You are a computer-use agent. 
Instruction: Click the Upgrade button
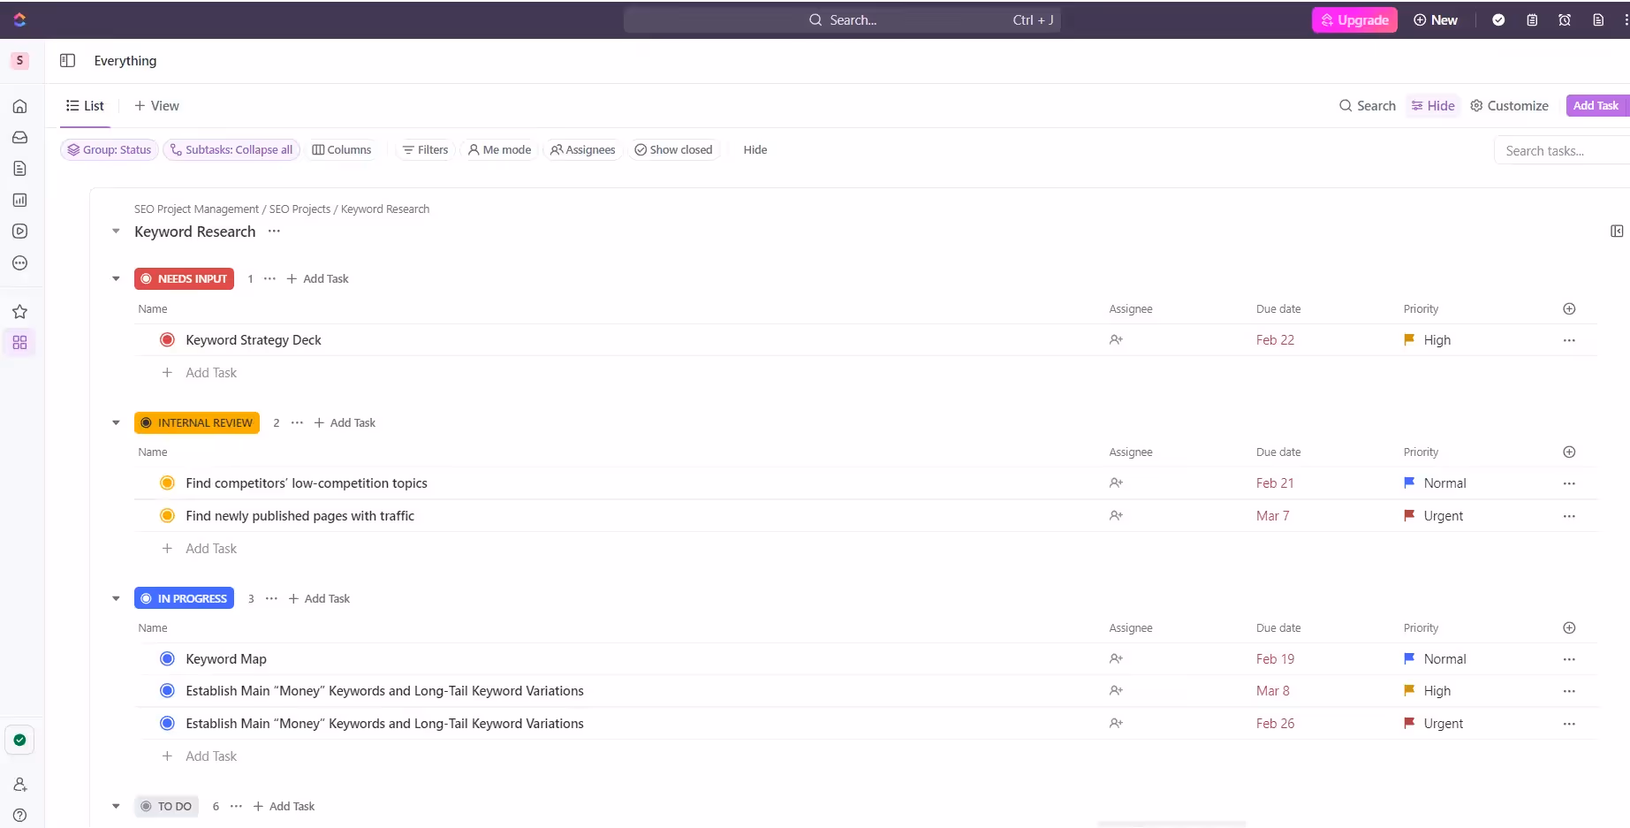click(x=1354, y=19)
